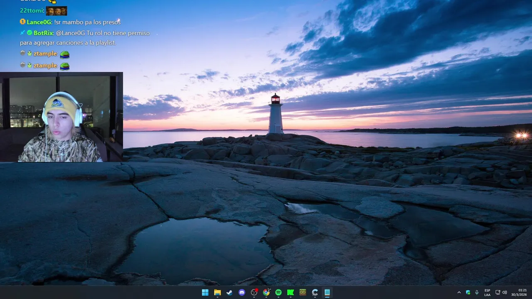Open the green Kick app icon
The width and height of the screenshot is (532, 299).
point(291,292)
